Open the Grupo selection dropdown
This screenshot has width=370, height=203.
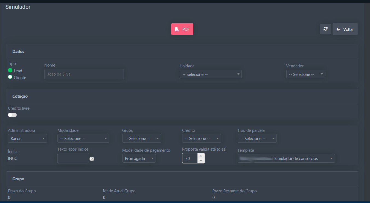point(142,139)
